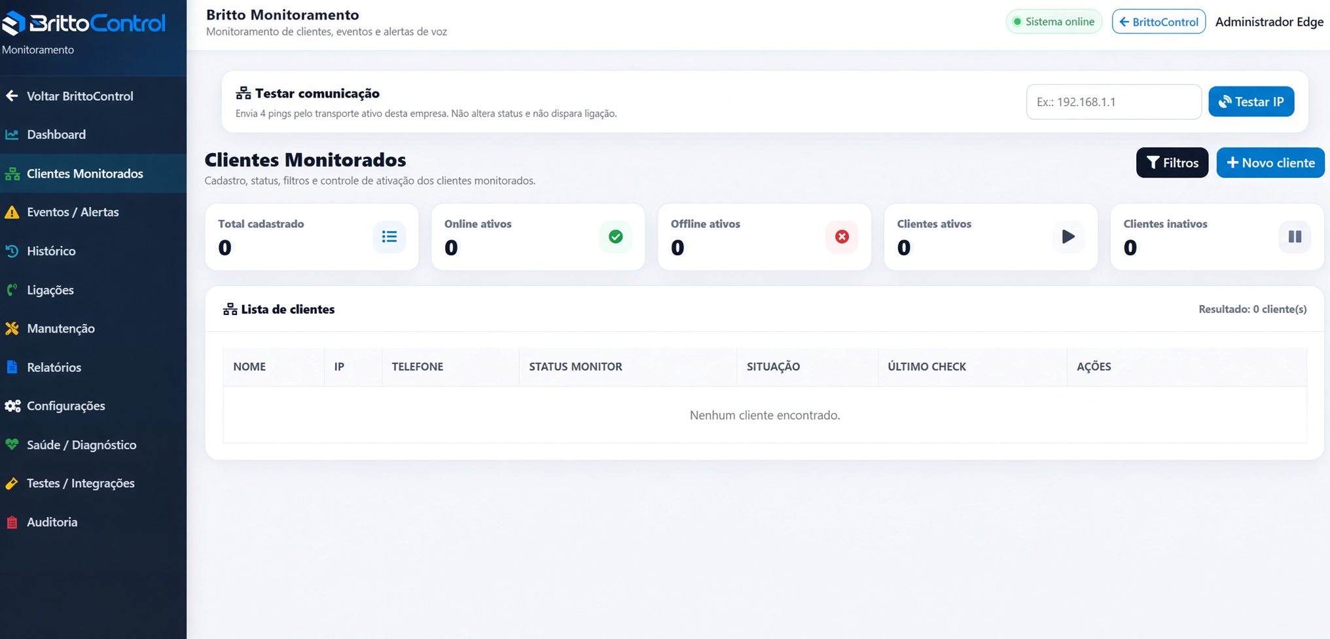Viewport: 1330px width, 639px height.
Task: Add a client with Novo cliente
Action: [1270, 162]
